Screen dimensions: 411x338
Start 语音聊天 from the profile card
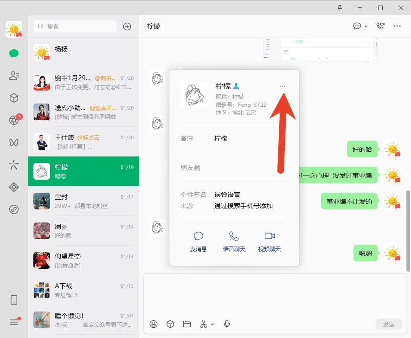(234, 240)
